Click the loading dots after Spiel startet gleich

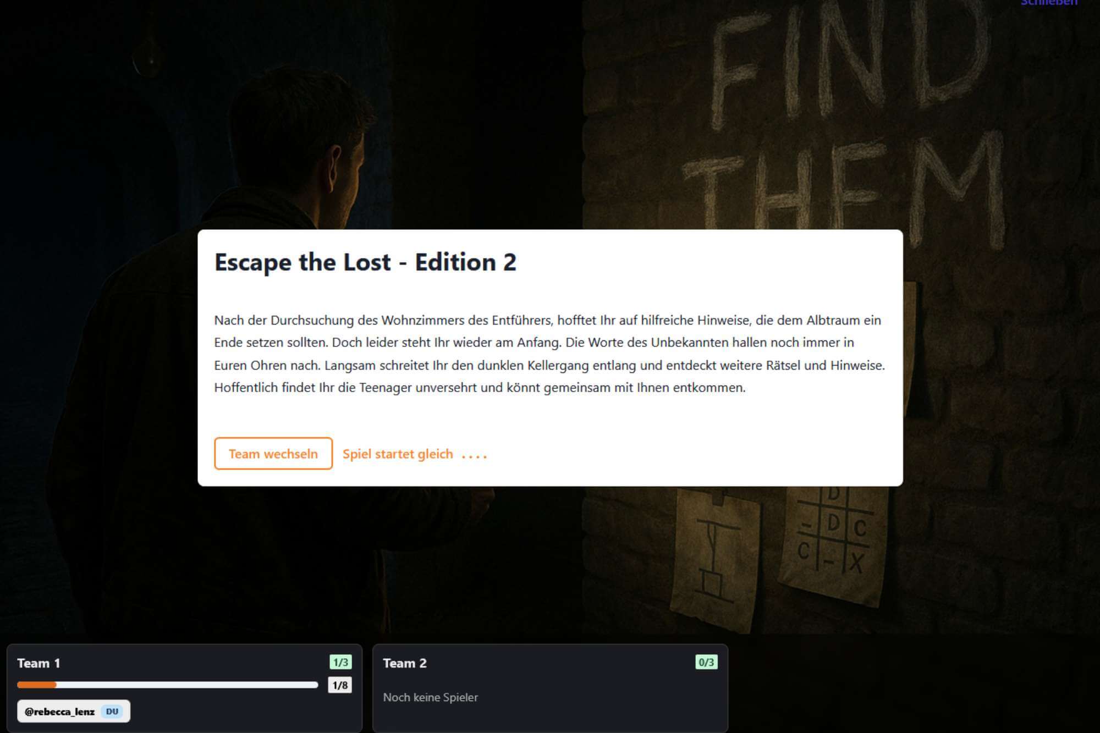474,456
